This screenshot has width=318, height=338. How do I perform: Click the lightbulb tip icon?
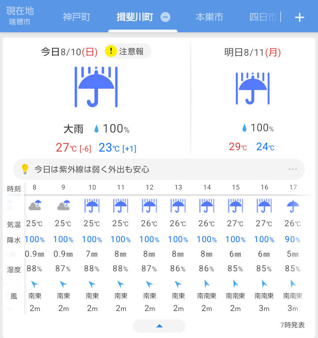[25, 169]
